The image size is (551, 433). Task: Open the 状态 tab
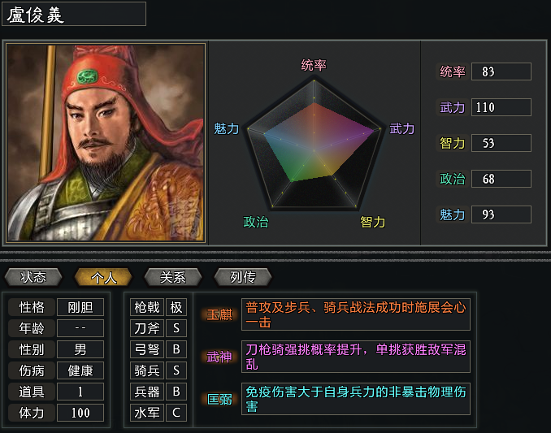[x=33, y=277]
